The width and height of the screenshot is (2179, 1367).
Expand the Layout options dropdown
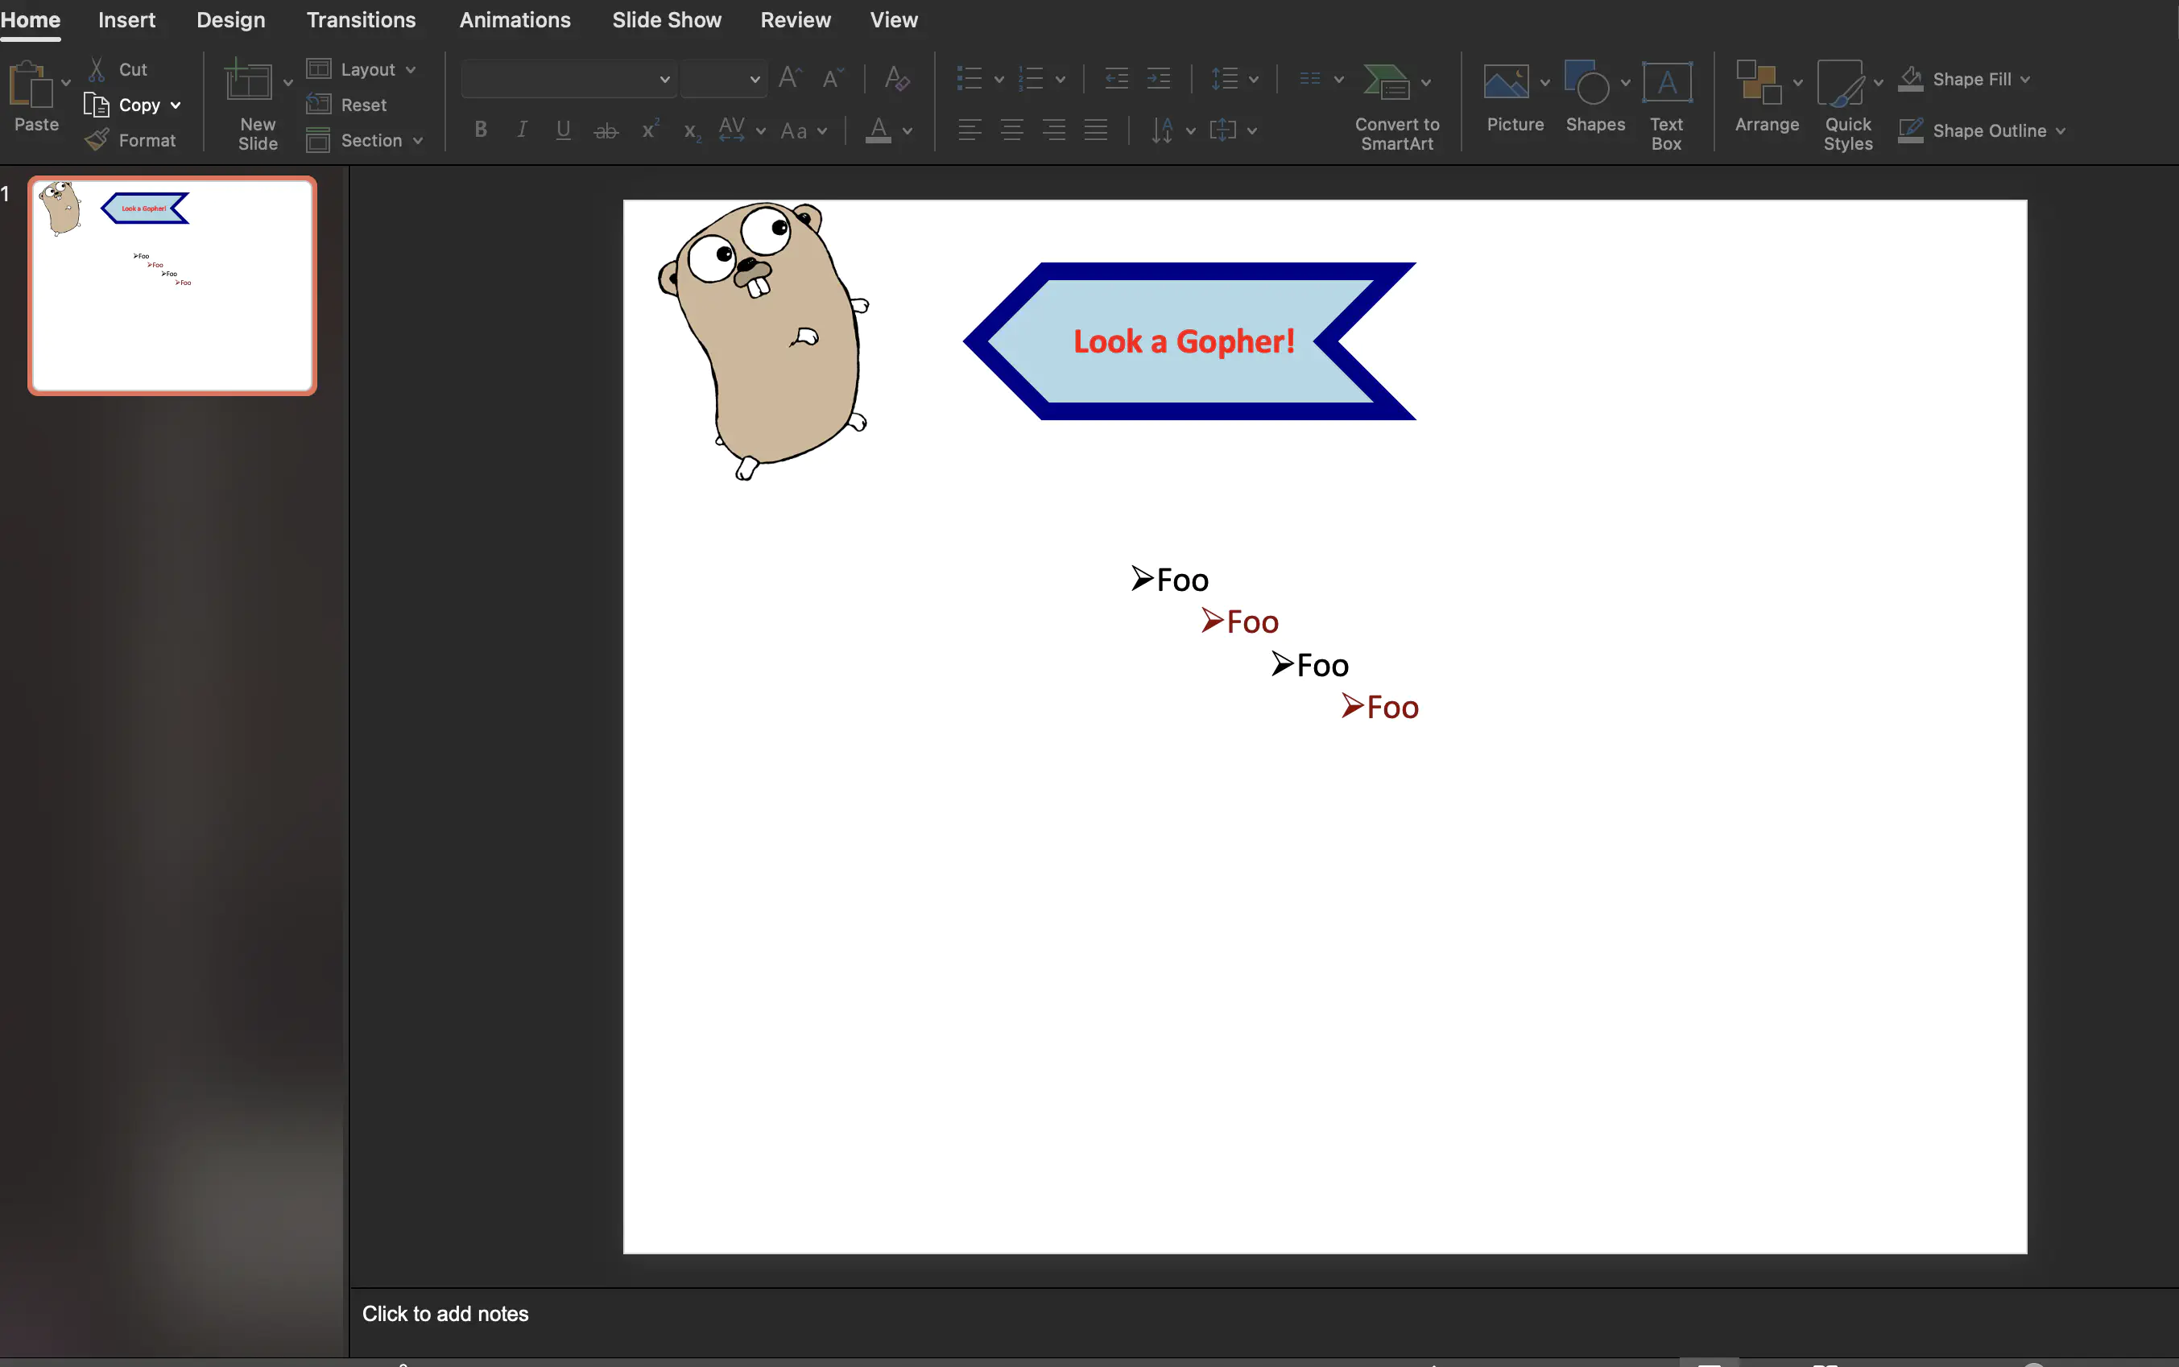[x=412, y=68]
